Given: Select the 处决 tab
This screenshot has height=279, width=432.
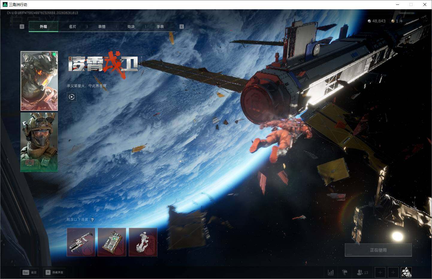Looking at the screenshot, I should pyautogui.click(x=131, y=27).
